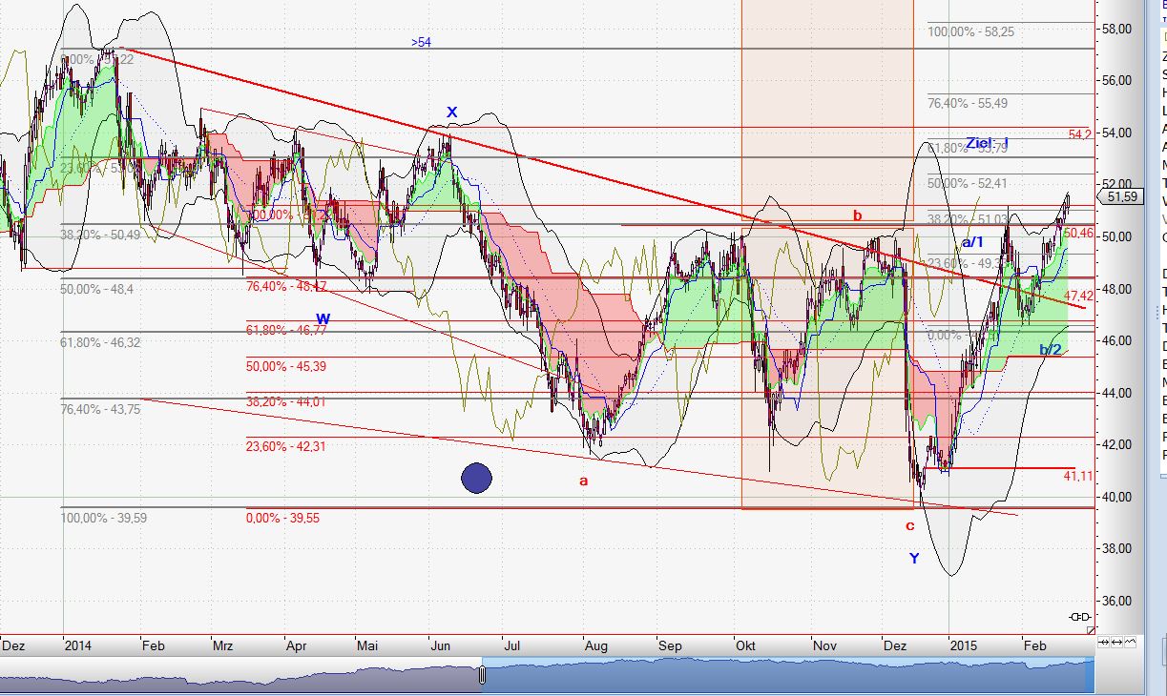Click the red 'c' wave label
The height and width of the screenshot is (696, 1167).
pos(909,525)
